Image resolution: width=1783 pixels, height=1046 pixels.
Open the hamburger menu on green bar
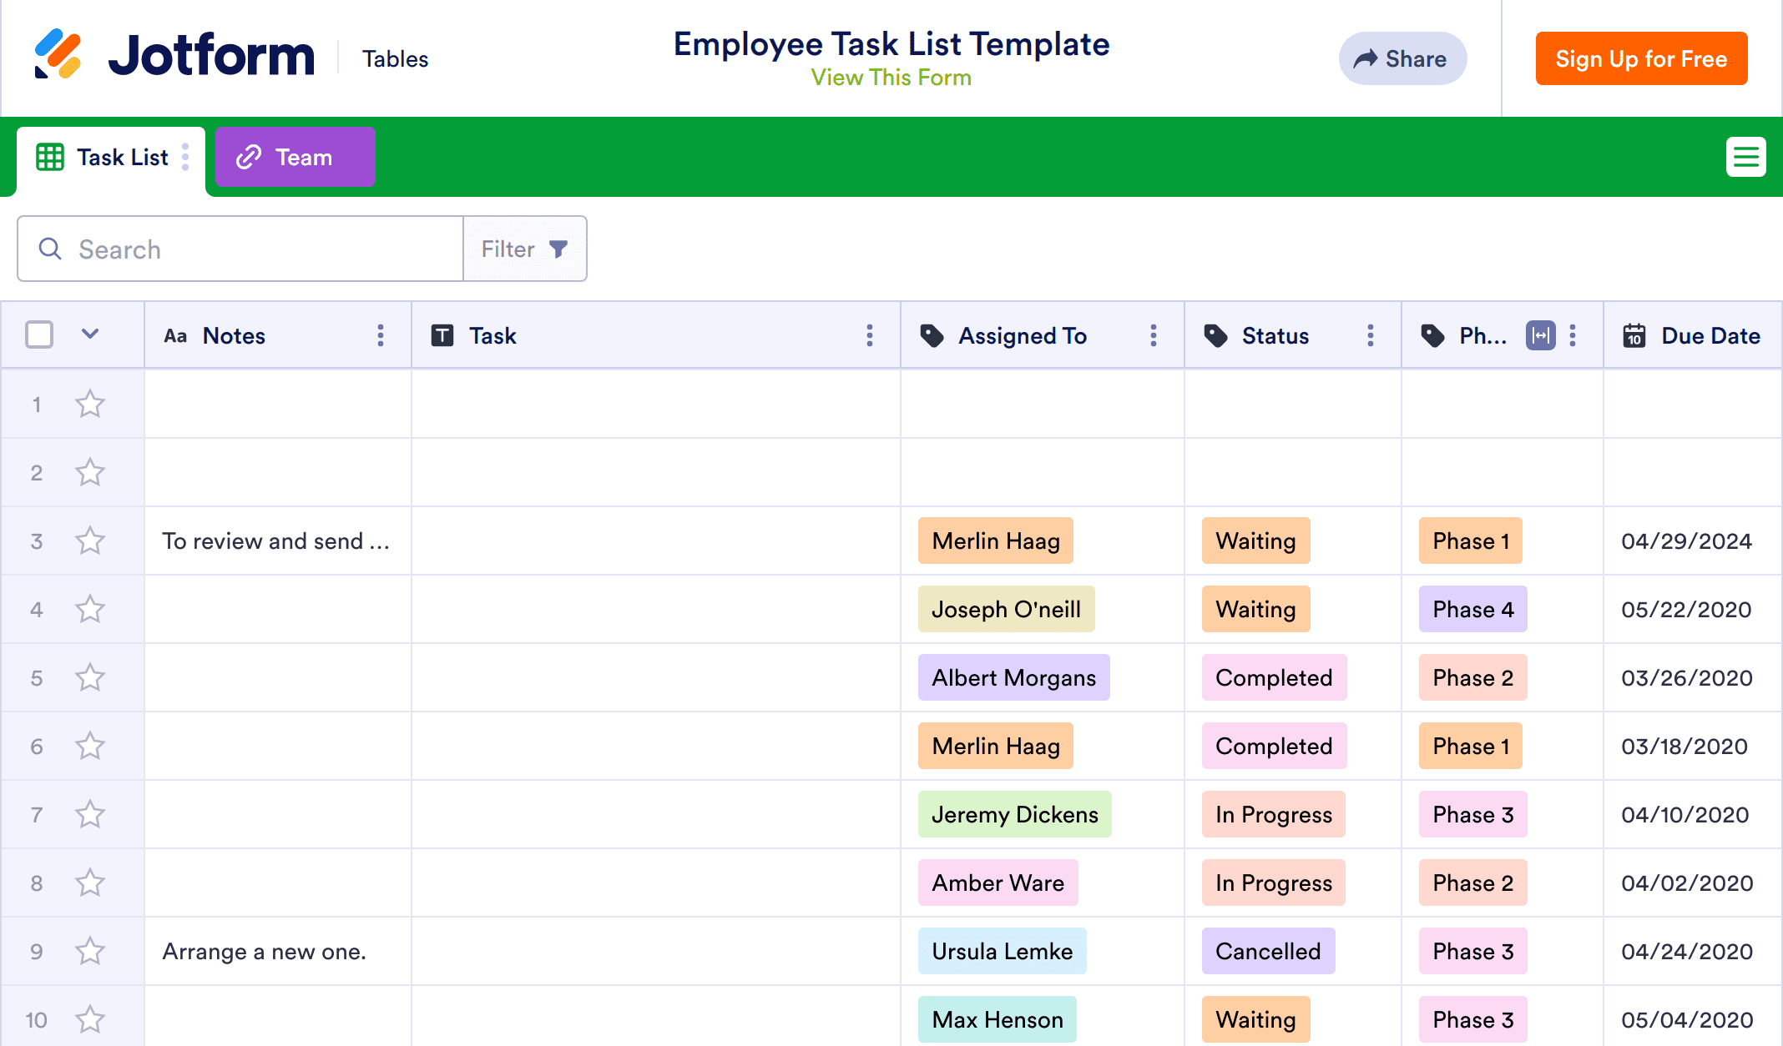[1745, 157]
